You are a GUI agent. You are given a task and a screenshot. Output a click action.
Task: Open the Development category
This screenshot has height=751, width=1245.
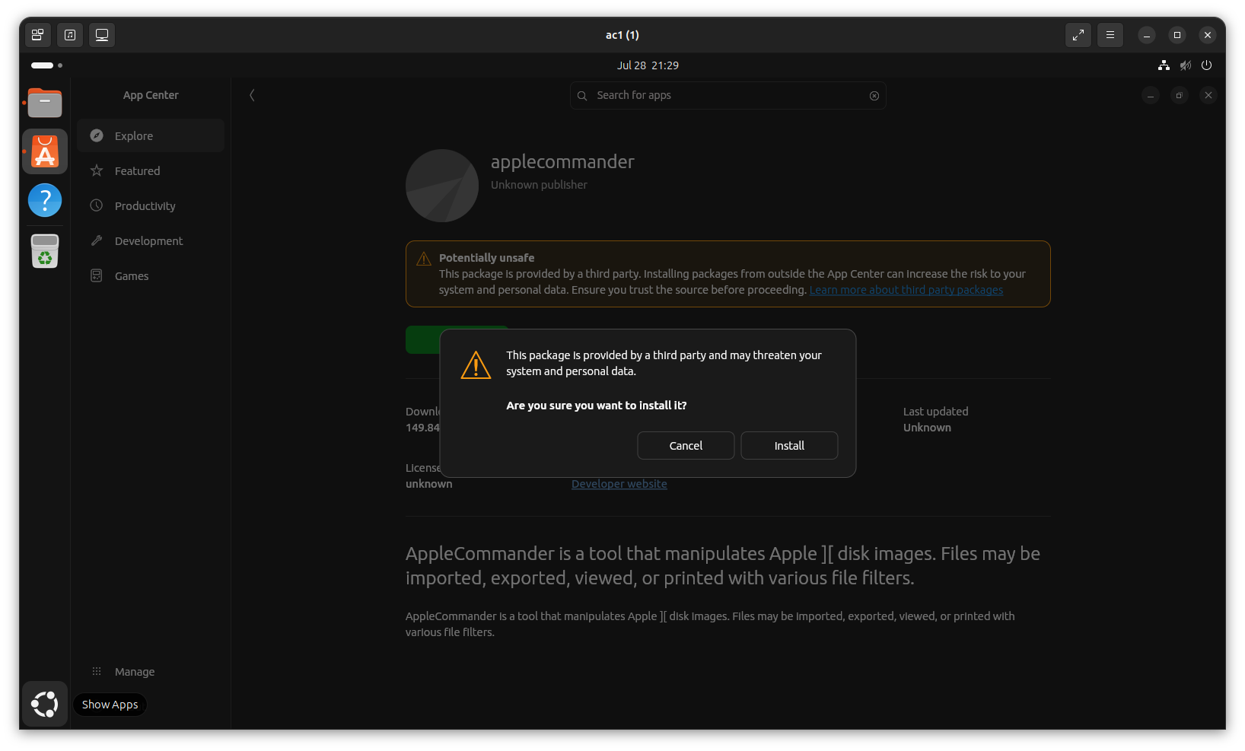coord(151,240)
